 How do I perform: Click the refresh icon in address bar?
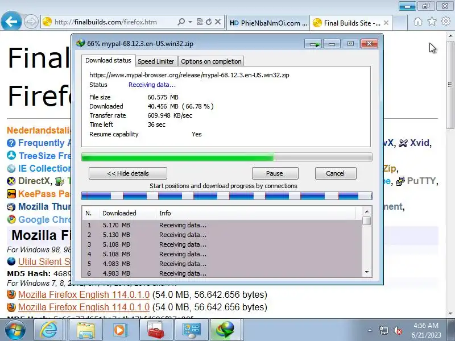208,22
